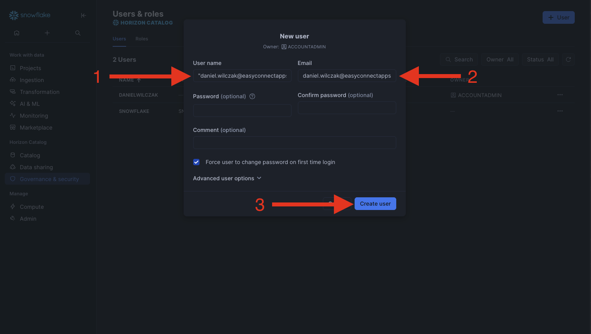Image resolution: width=591 pixels, height=334 pixels.
Task: Click the password help question mark icon
Action: click(x=252, y=96)
